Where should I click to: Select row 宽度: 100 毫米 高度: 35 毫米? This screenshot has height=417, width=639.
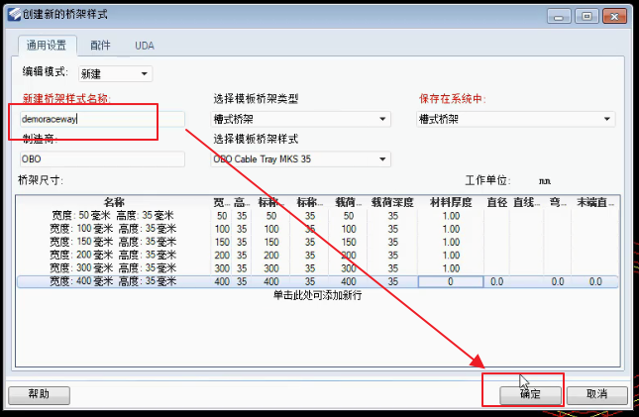317,229
